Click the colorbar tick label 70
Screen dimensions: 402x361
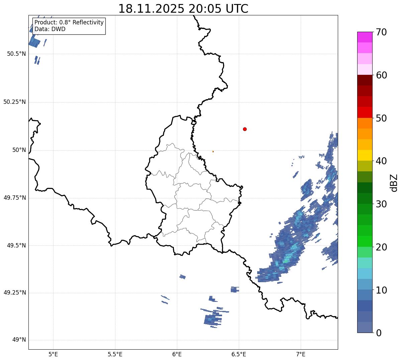click(x=381, y=32)
